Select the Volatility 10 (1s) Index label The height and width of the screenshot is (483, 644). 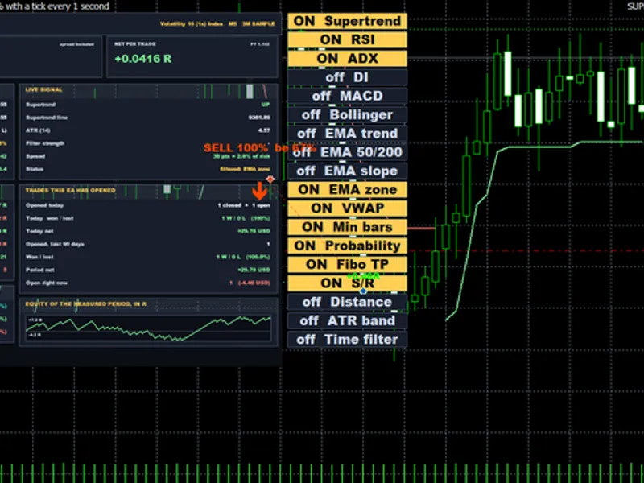[192, 24]
